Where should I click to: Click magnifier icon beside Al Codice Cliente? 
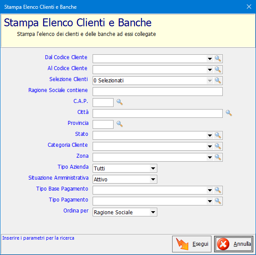pyautogui.click(x=218, y=70)
